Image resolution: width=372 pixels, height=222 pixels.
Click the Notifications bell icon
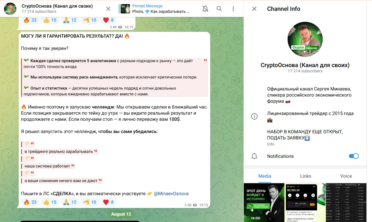[254, 156]
